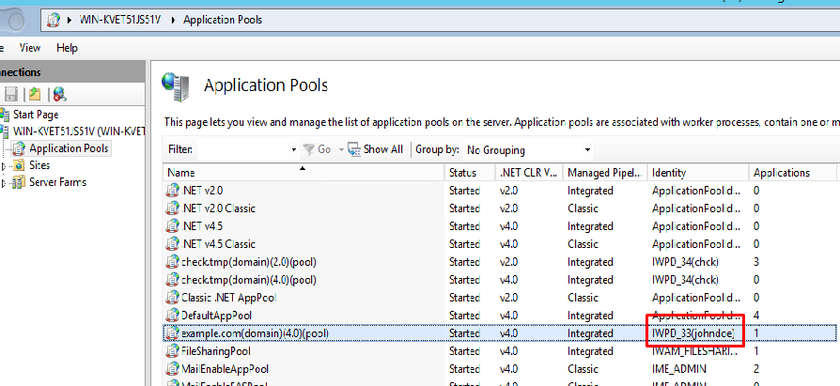Viewport: 840px width, 386px height.
Task: Select Start Page in the Connections tree
Action: (x=35, y=115)
